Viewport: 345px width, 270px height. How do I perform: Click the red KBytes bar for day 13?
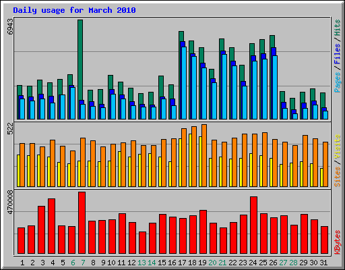click(142, 243)
